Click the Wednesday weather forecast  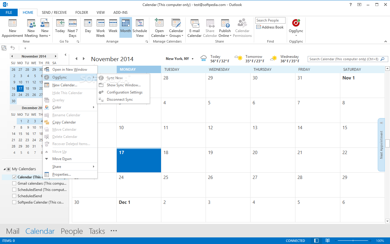(x=285, y=59)
